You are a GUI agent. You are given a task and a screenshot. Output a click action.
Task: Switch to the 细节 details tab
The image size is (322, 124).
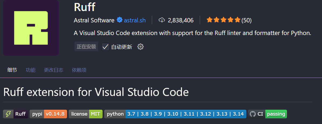coord(12,70)
